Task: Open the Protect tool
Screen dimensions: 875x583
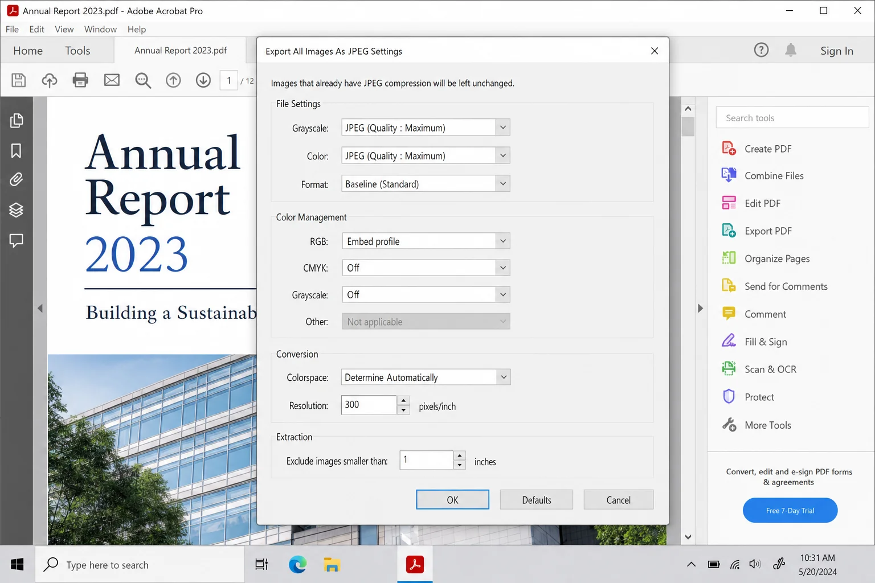Action: 748,397
